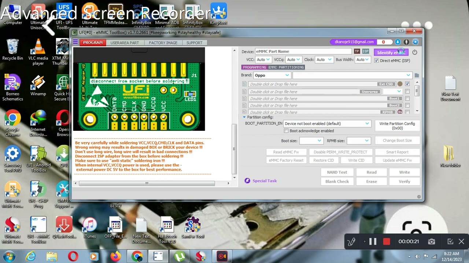The height and width of the screenshot is (263, 469).
Task: Open the RPMB size dropdown
Action: tap(359, 141)
